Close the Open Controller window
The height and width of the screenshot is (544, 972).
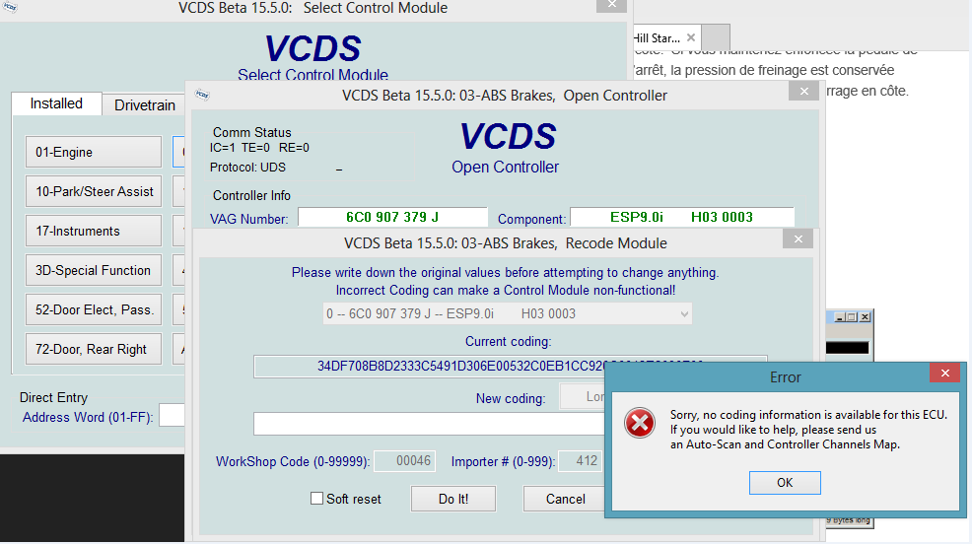click(x=804, y=91)
